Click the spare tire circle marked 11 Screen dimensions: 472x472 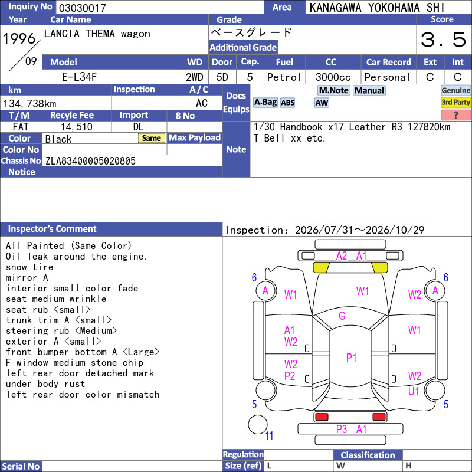coord(258,424)
